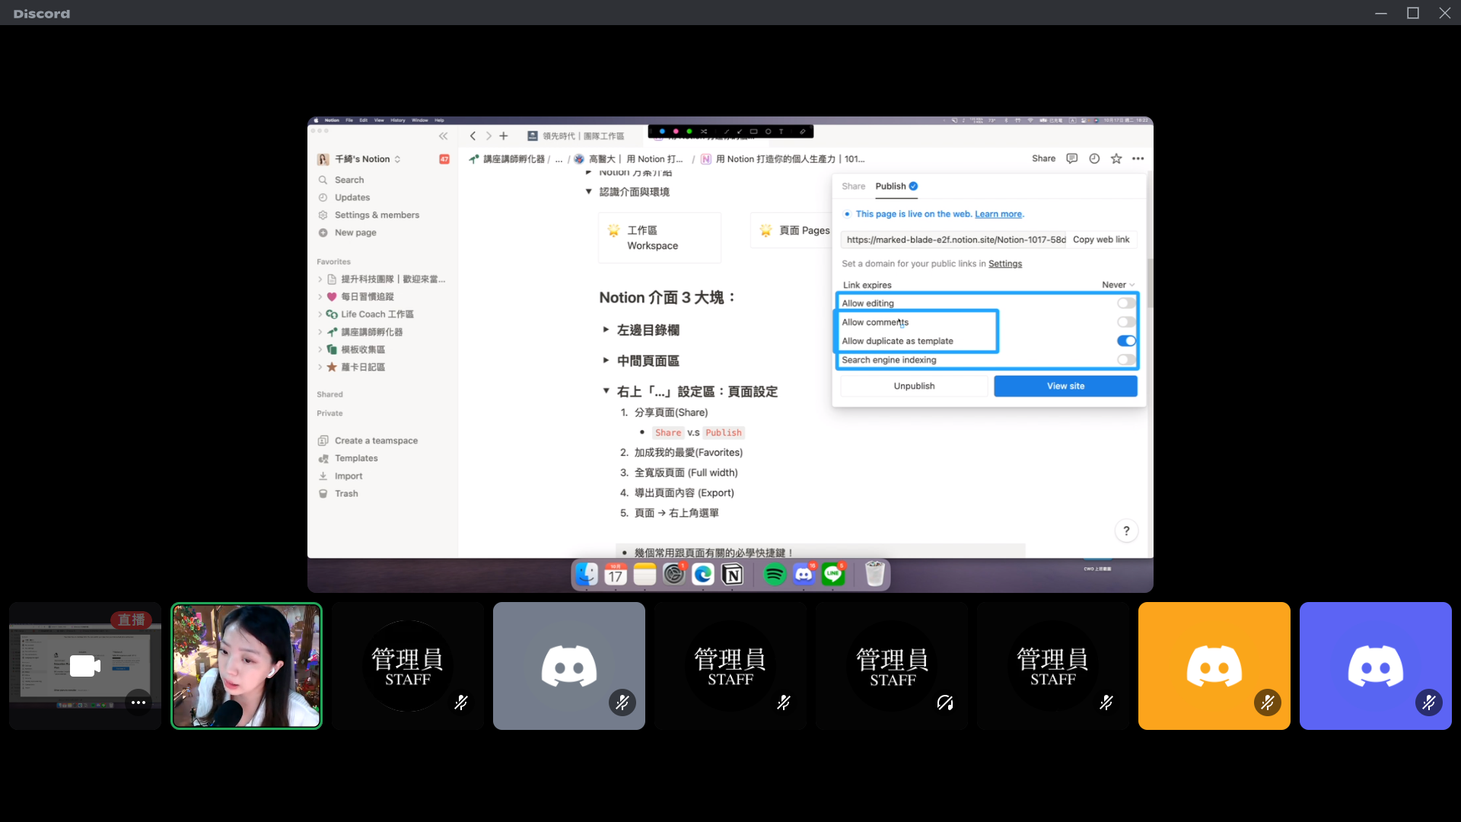Expand the 中間頁面區 section
The height and width of the screenshot is (822, 1461).
click(x=606, y=359)
